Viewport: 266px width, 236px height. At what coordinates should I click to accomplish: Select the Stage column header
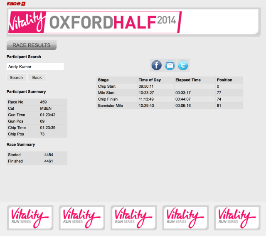[103, 80]
